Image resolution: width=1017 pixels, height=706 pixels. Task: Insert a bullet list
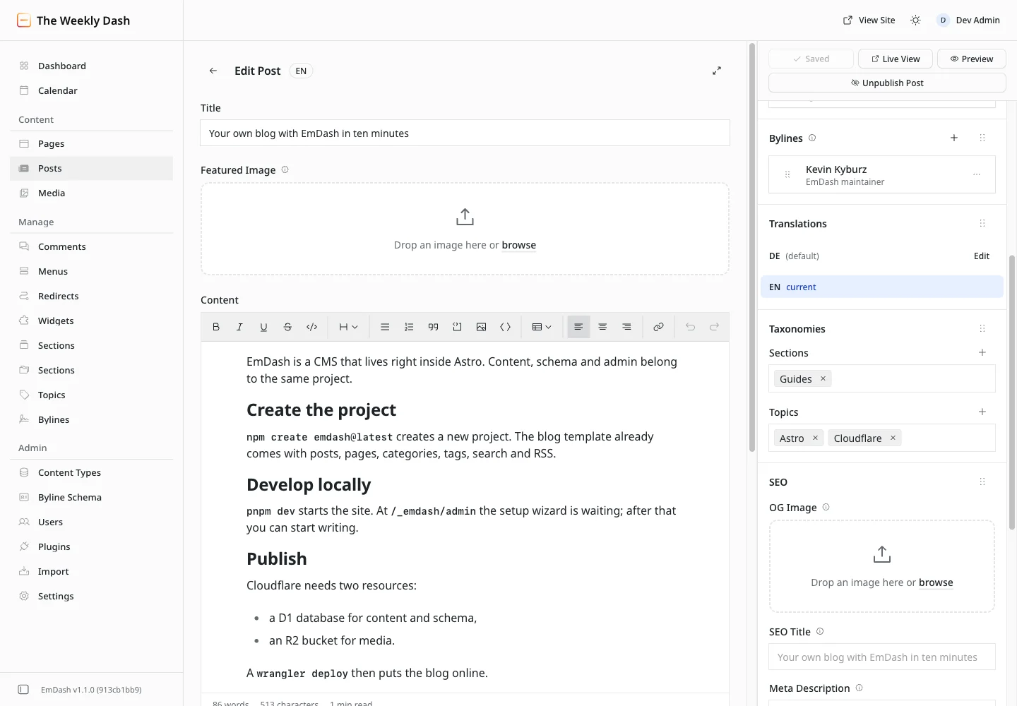(x=385, y=327)
